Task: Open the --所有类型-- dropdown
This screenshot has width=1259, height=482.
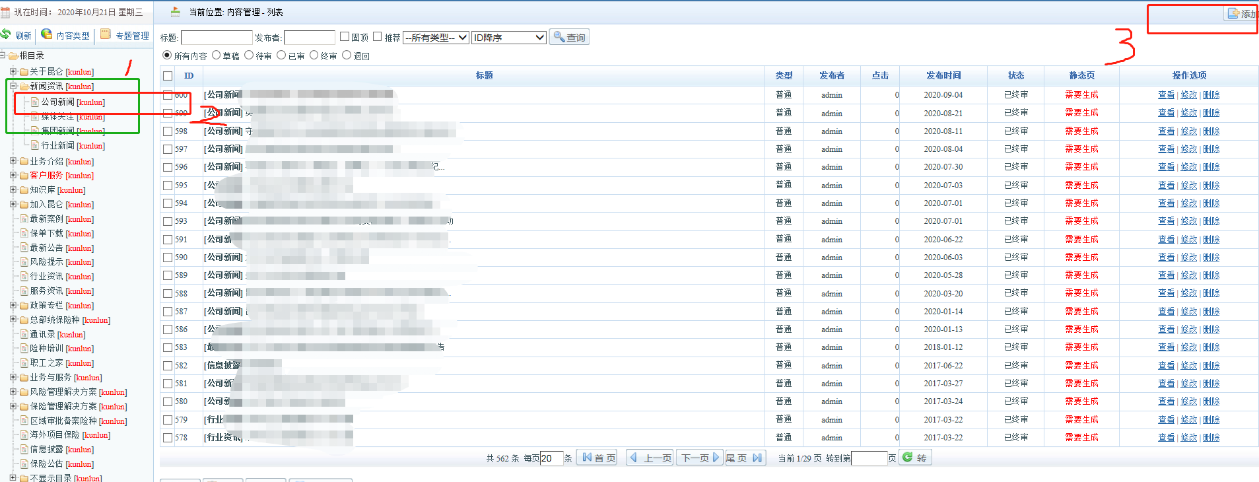Action: (x=436, y=38)
